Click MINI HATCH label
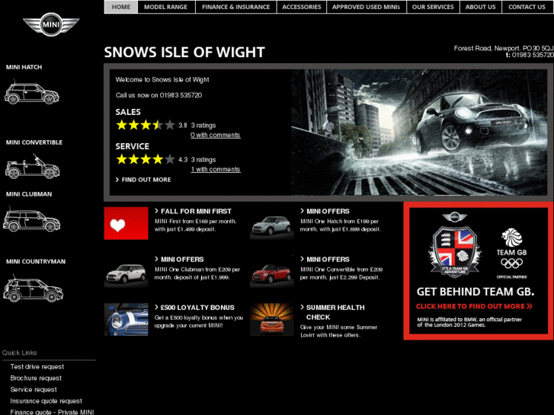Viewport: 554px width, 415px height. [24, 67]
